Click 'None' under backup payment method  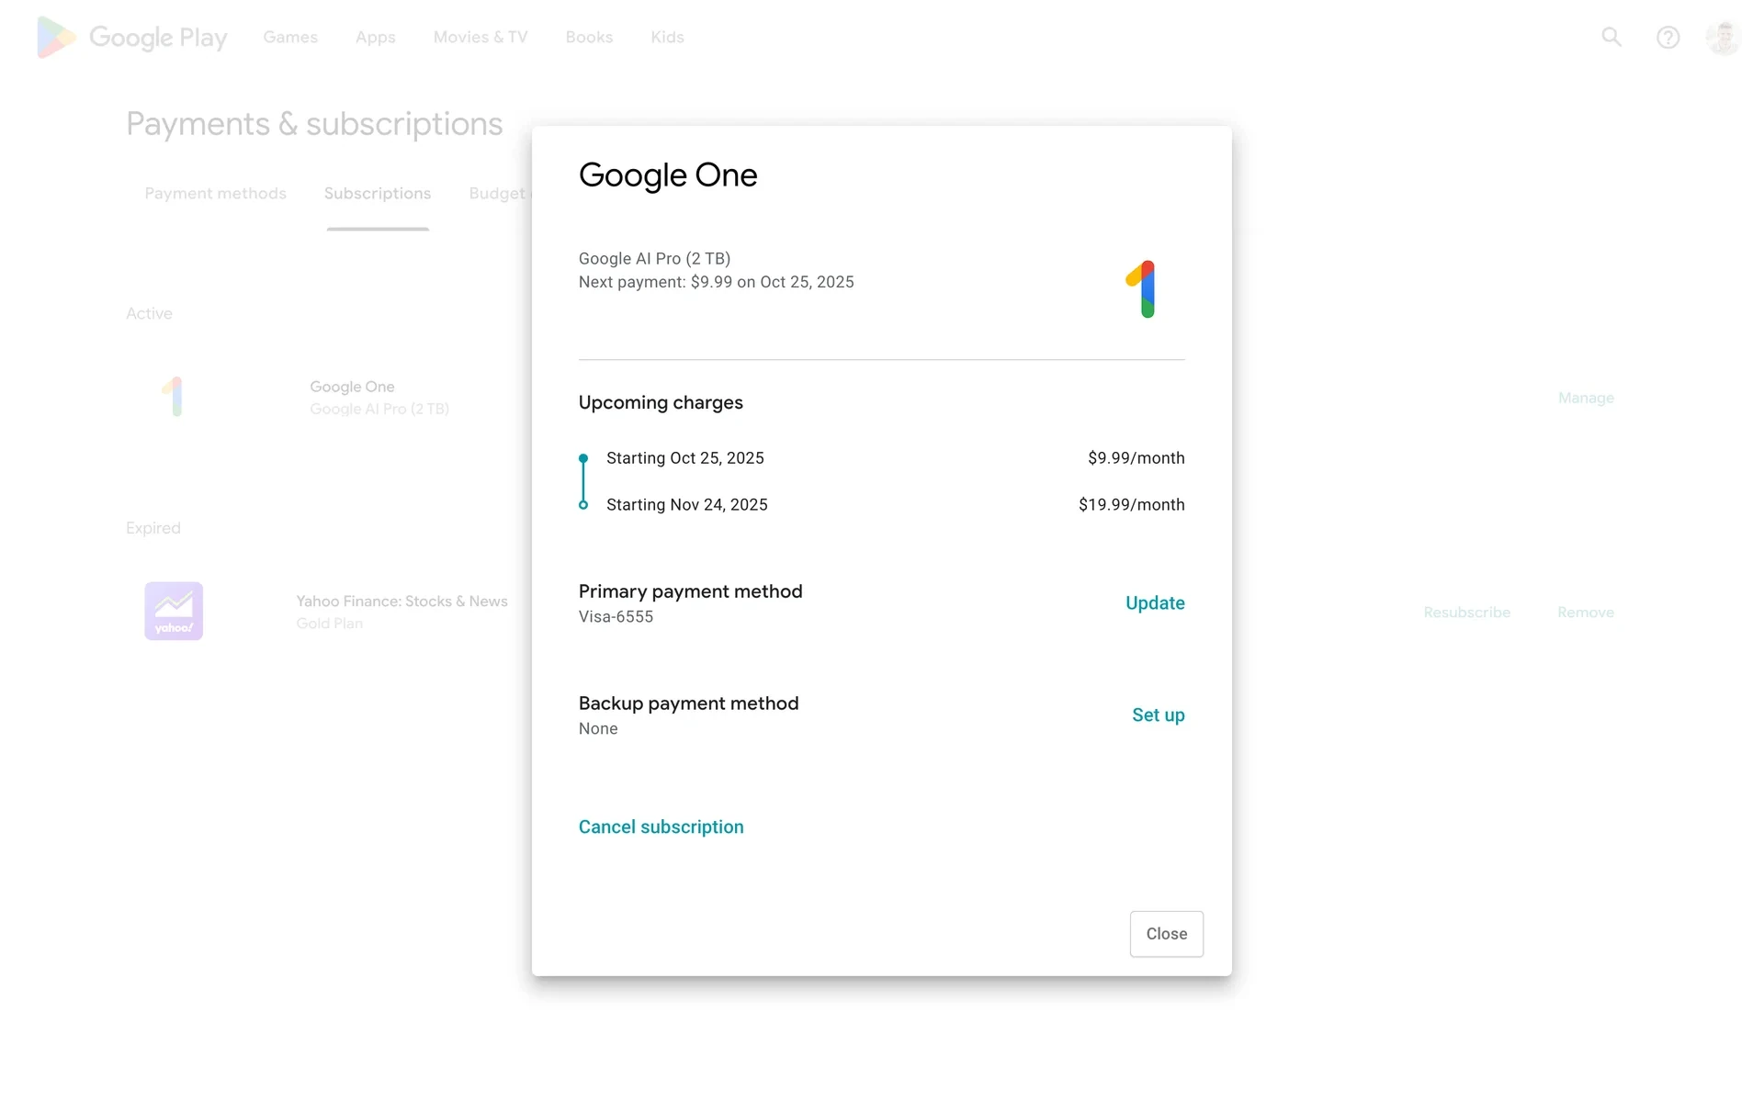(x=598, y=729)
